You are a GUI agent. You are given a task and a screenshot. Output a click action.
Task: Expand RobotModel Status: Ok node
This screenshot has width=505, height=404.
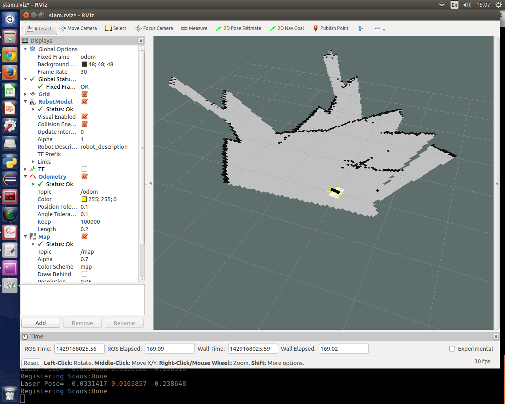tap(33, 109)
